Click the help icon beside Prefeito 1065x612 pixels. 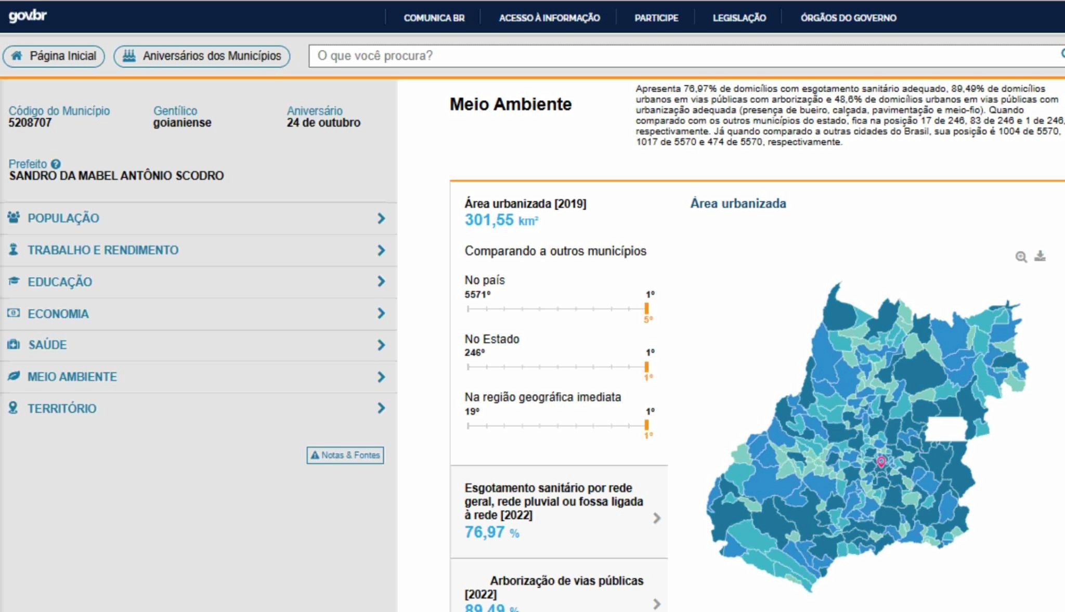pos(56,164)
